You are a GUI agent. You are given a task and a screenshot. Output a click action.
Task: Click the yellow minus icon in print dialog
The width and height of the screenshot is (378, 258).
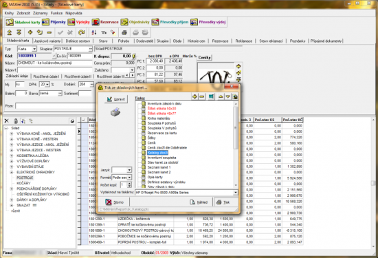point(202,96)
